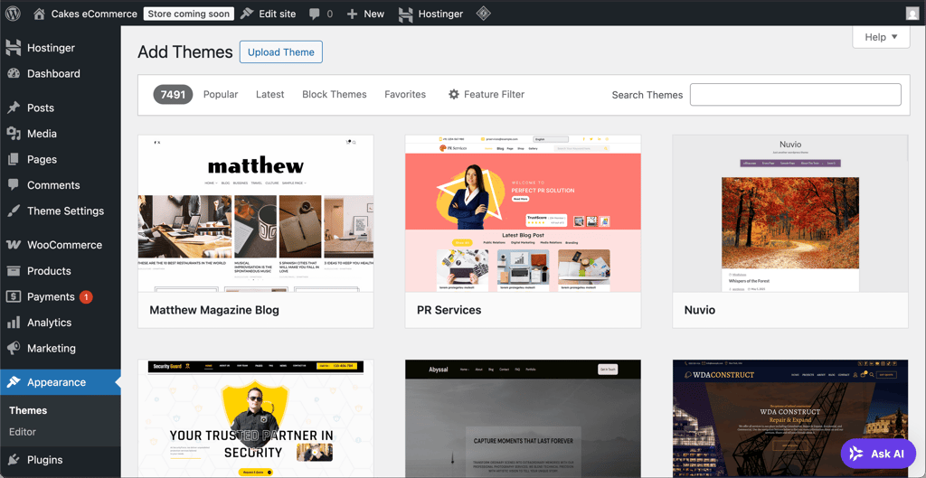Click the diamond-shaped plugin icon in admin bar
926x478 pixels.
coord(484,14)
